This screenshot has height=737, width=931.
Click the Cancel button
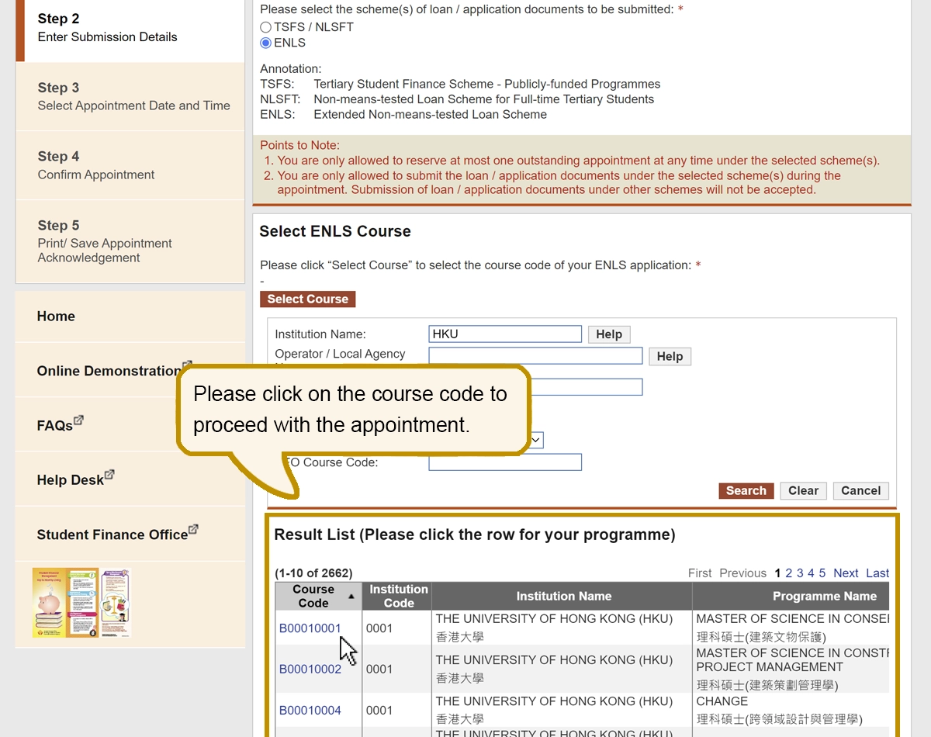point(860,491)
